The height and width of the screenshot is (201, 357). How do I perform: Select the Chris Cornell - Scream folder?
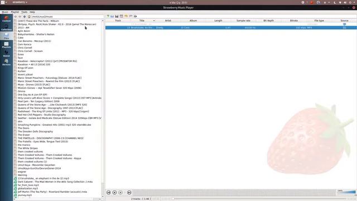tap(30, 51)
